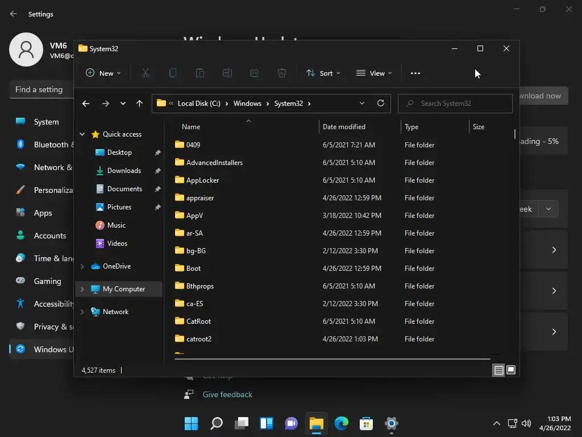Sort by the Type column header

click(x=435, y=127)
